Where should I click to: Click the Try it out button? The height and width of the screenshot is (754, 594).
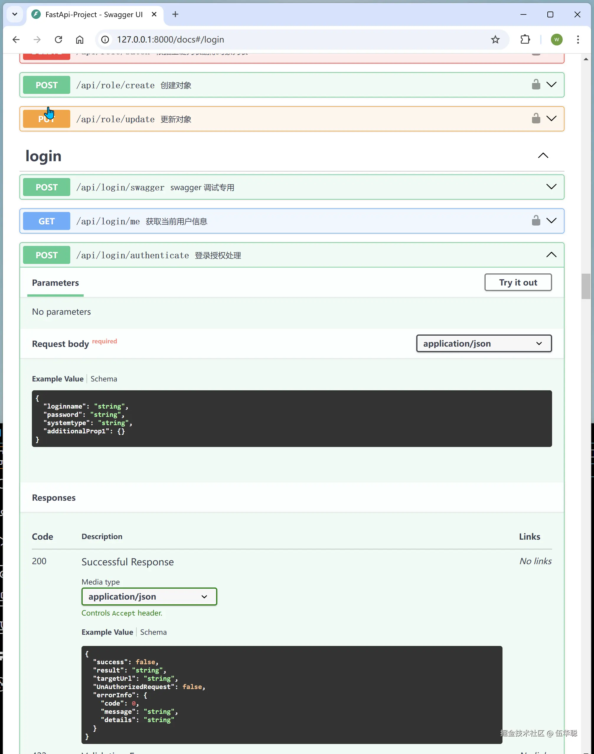pos(518,283)
